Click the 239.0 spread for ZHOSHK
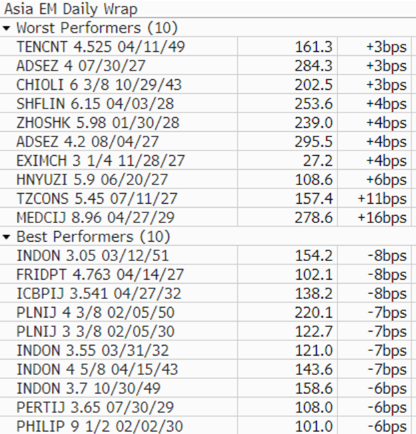Image resolution: width=416 pixels, height=434 pixels. tap(313, 122)
